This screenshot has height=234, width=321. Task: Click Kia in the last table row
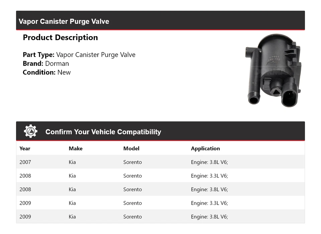tap(72, 217)
